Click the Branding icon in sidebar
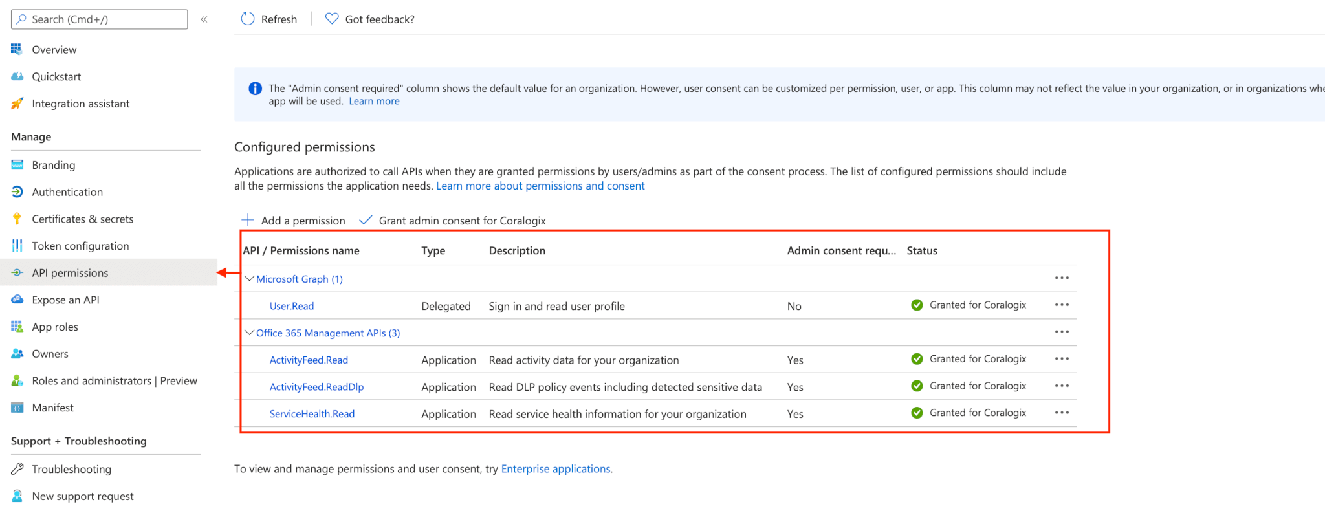The image size is (1325, 524). pos(17,165)
